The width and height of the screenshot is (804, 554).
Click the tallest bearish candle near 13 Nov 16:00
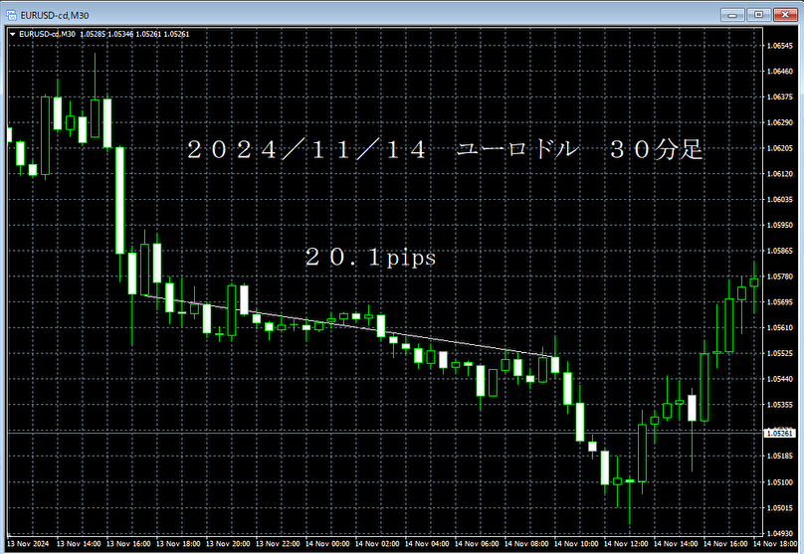point(119,200)
